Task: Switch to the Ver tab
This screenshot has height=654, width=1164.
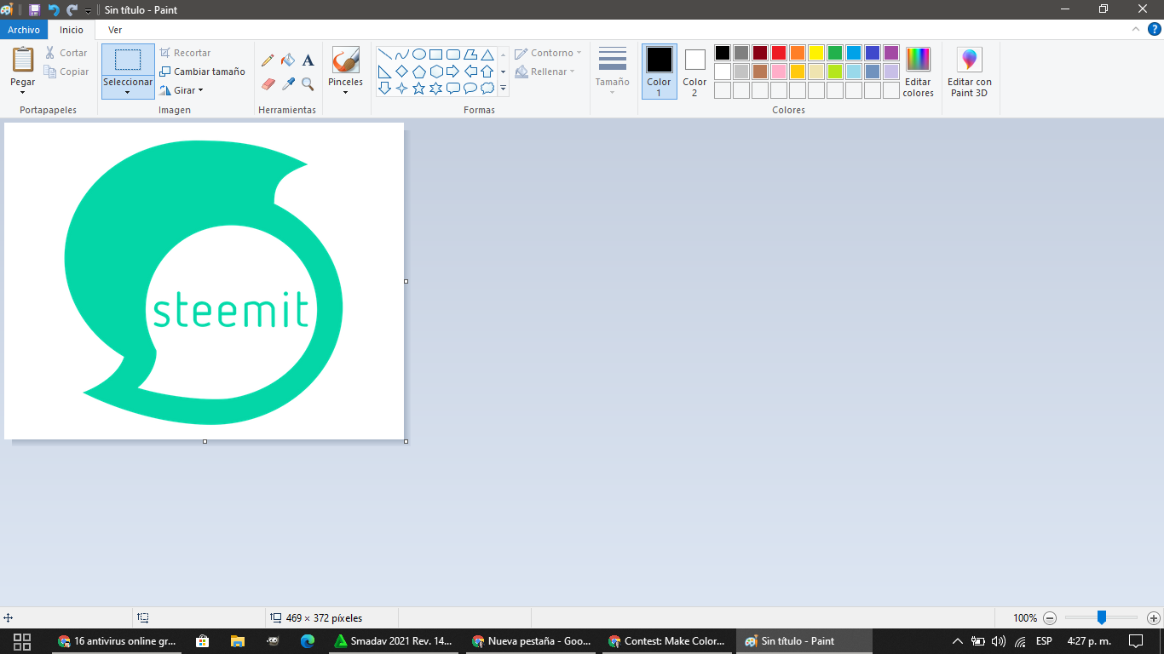Action: [x=115, y=30]
